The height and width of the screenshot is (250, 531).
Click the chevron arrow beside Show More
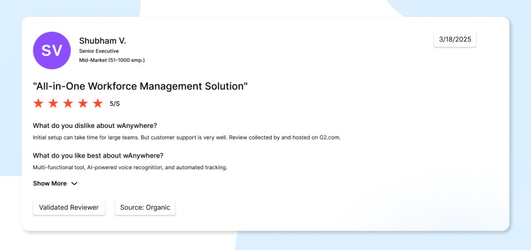[x=74, y=184]
